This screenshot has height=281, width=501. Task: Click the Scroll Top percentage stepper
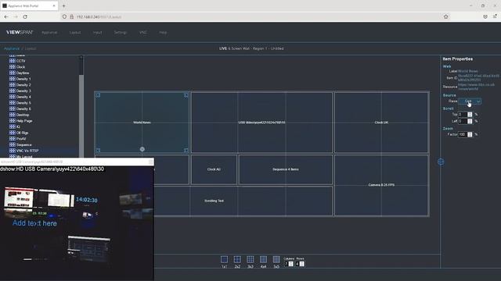[x=470, y=115]
